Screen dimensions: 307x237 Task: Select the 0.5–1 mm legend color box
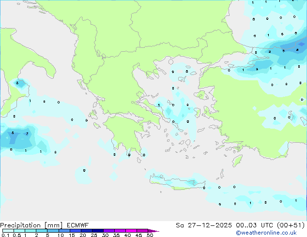point(19,231)
